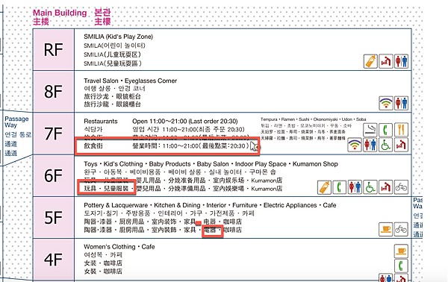Select the 7F floor label
The height and width of the screenshot is (282, 448).
pos(54,134)
